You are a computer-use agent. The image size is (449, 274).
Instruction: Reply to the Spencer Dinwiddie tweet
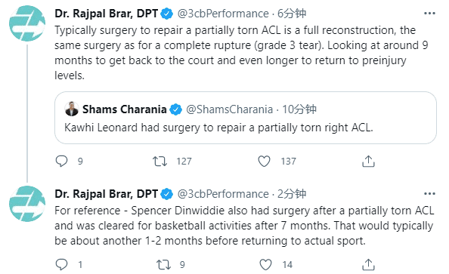pos(61,264)
